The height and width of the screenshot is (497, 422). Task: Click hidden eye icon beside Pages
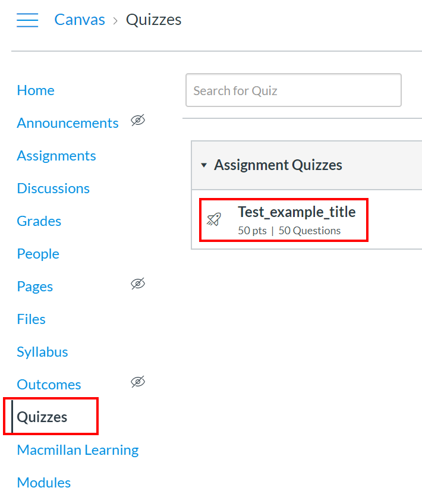pos(138,284)
